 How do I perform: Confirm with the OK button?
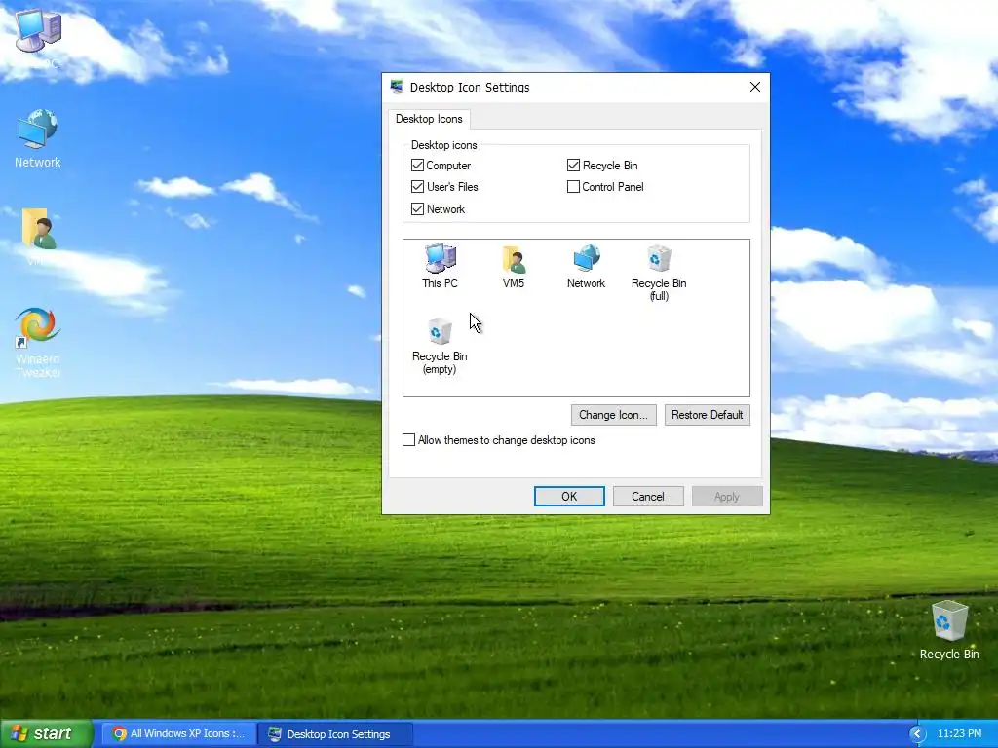pos(569,496)
